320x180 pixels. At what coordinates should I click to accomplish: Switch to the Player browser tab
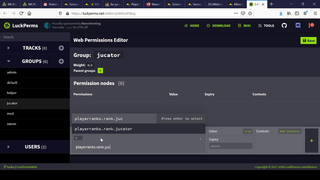[x=134, y=4]
